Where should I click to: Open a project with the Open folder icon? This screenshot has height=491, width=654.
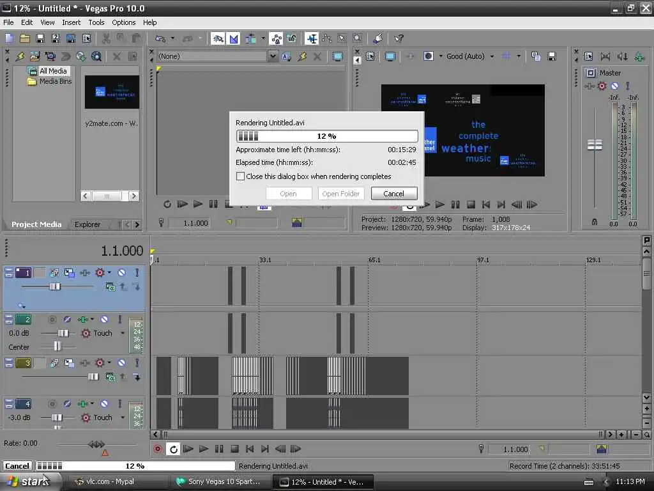coord(25,39)
